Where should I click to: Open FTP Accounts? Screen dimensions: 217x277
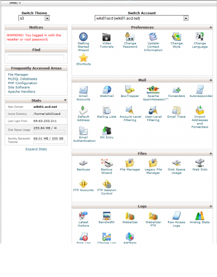[83, 186]
